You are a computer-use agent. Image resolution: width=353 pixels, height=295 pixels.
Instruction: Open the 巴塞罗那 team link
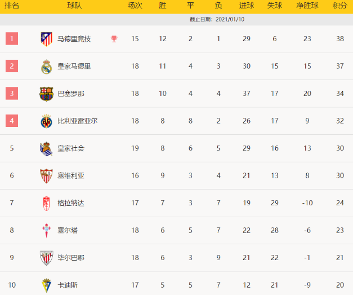click(71, 94)
